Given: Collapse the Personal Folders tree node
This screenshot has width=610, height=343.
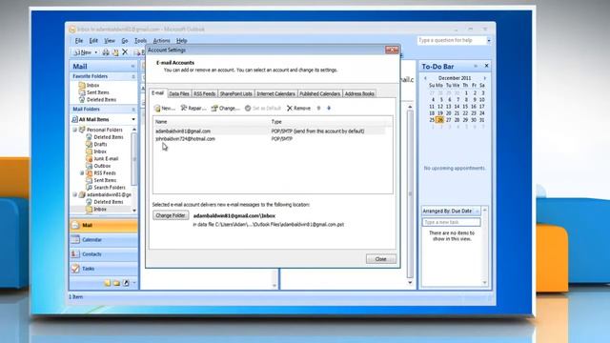Looking at the screenshot, I should [75, 130].
